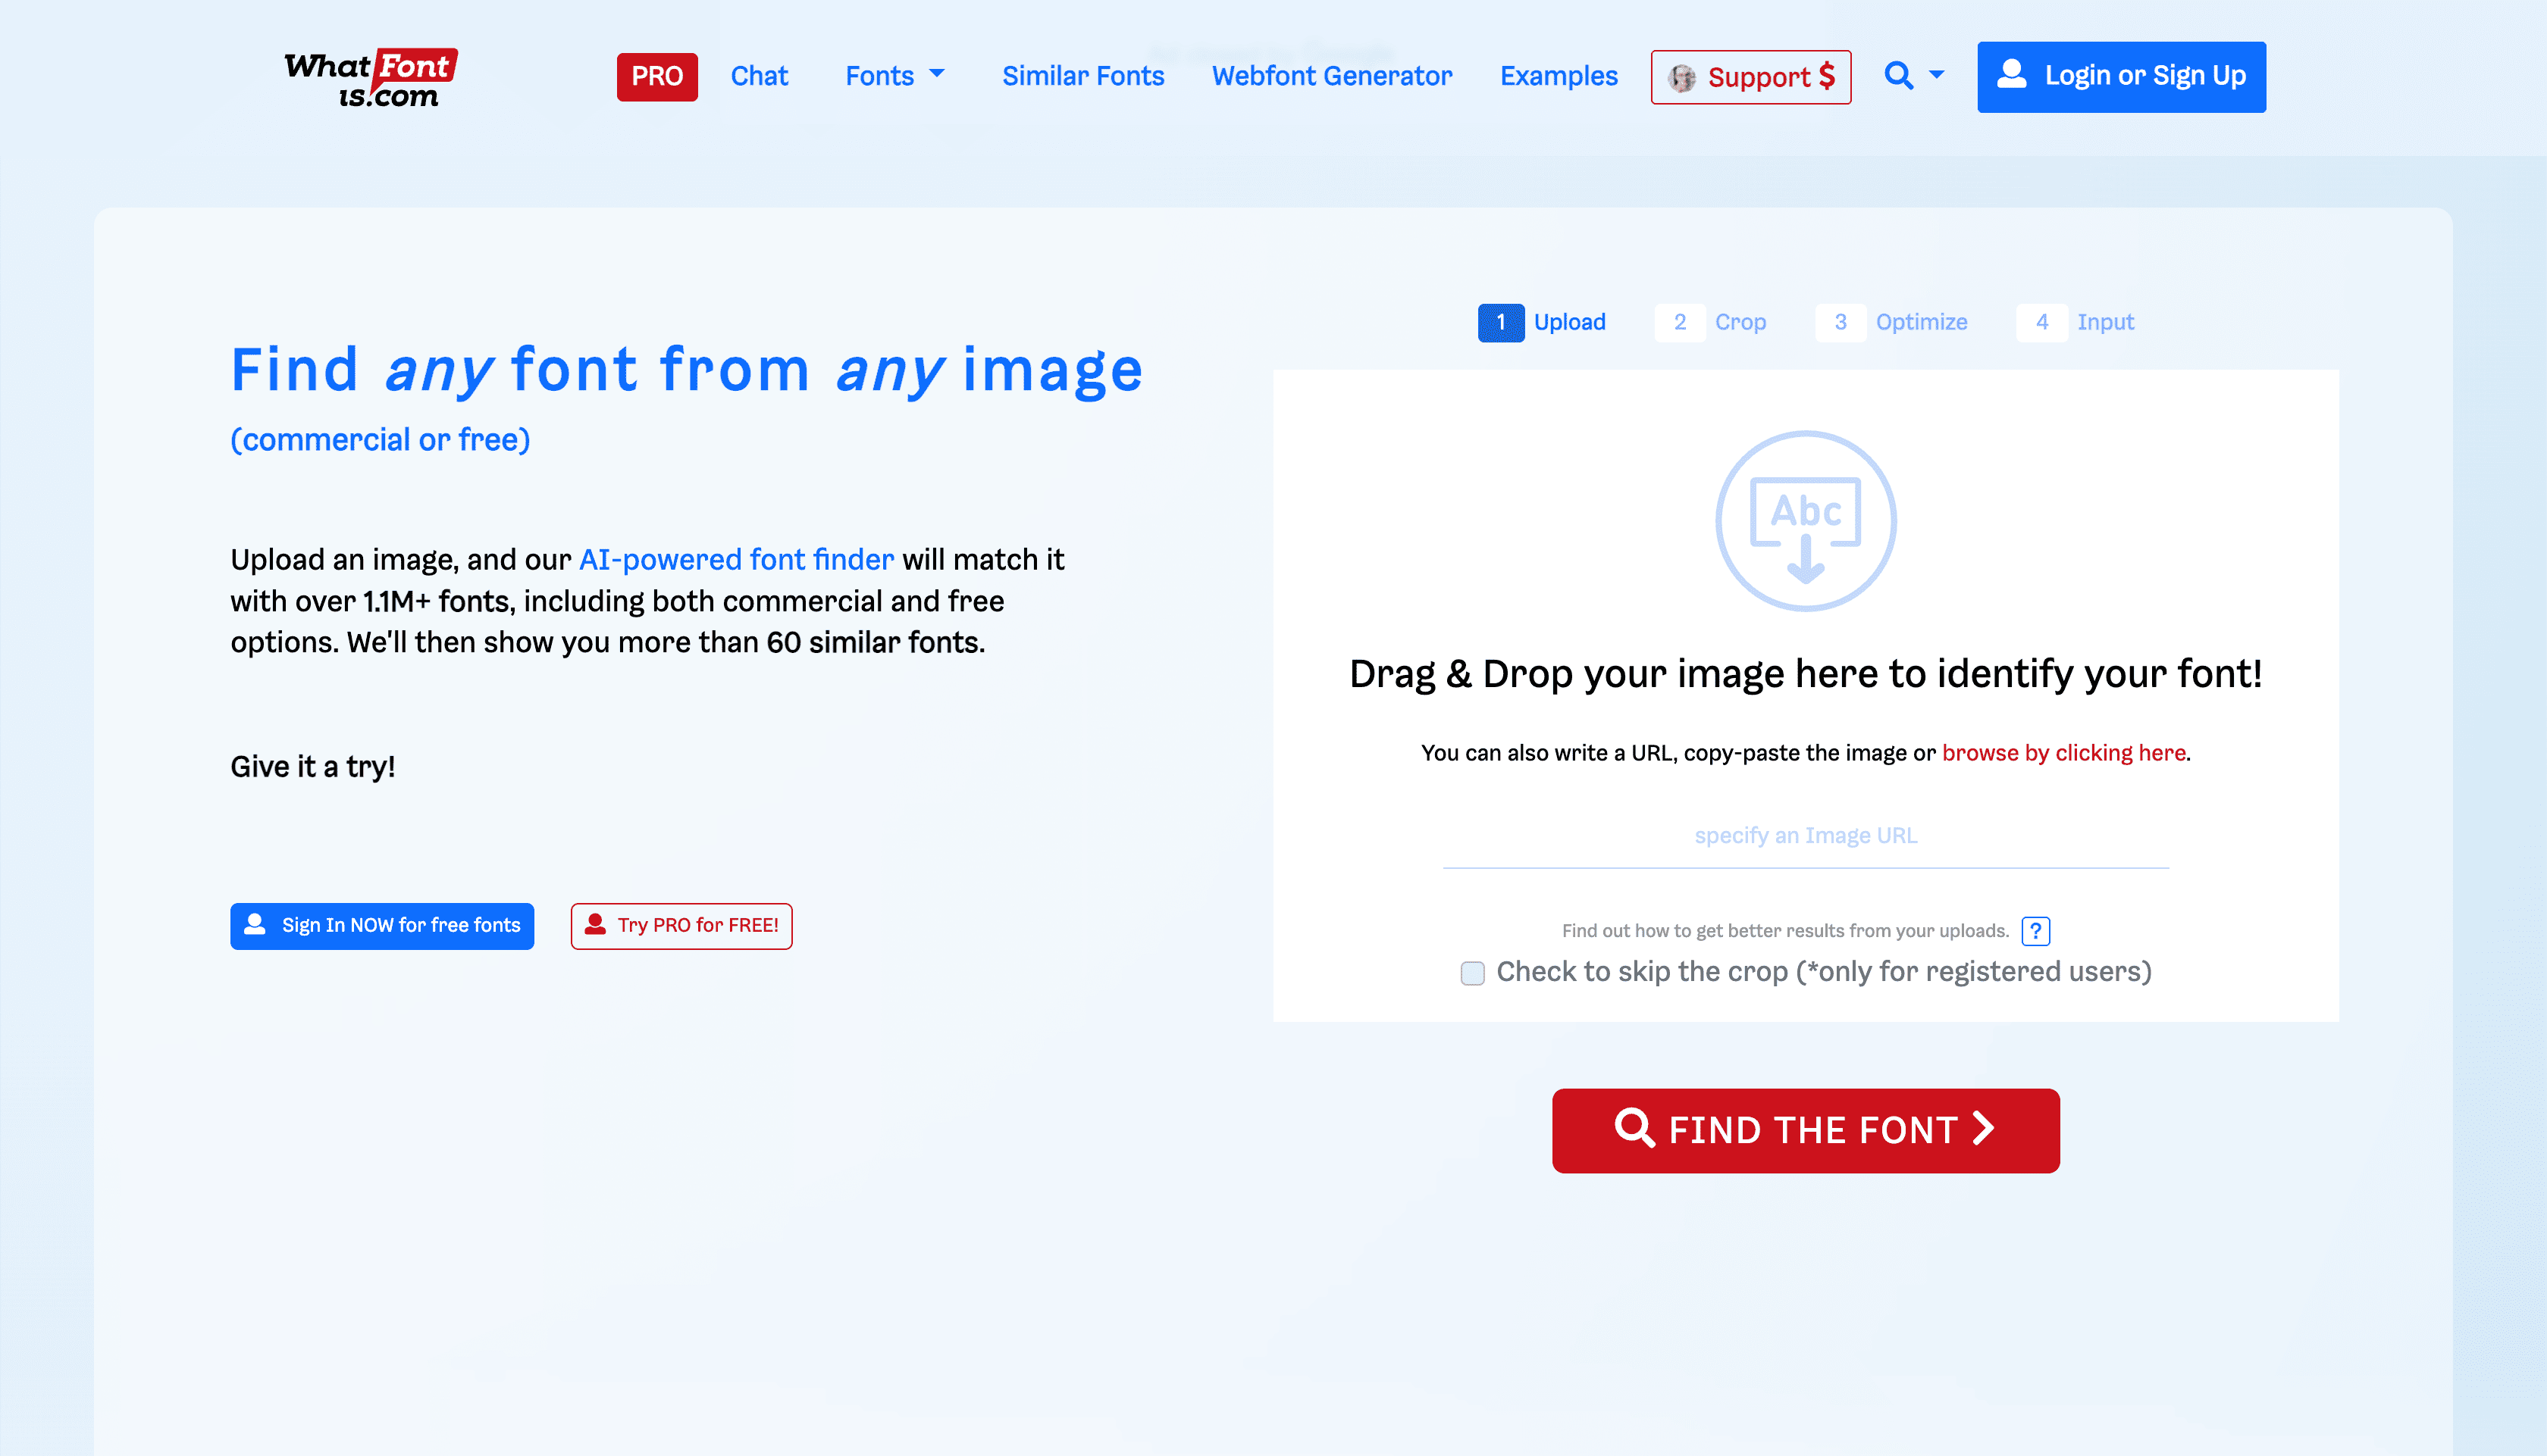Open the help question mark icon

click(x=2036, y=931)
